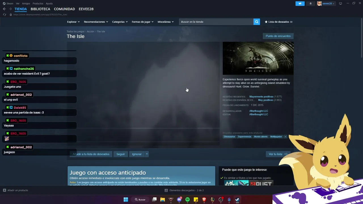The image size is (363, 204).
Task: Launch File Explorer from the taskbar
Action: [x=162, y=199]
